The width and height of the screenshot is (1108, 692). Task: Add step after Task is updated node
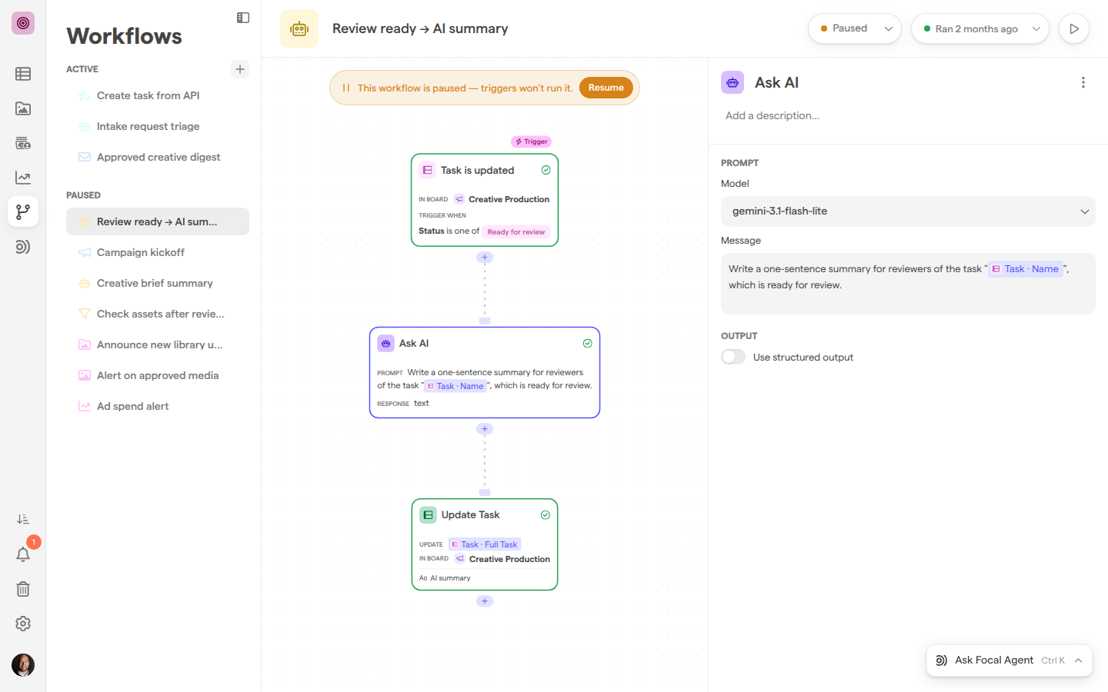pyautogui.click(x=485, y=258)
